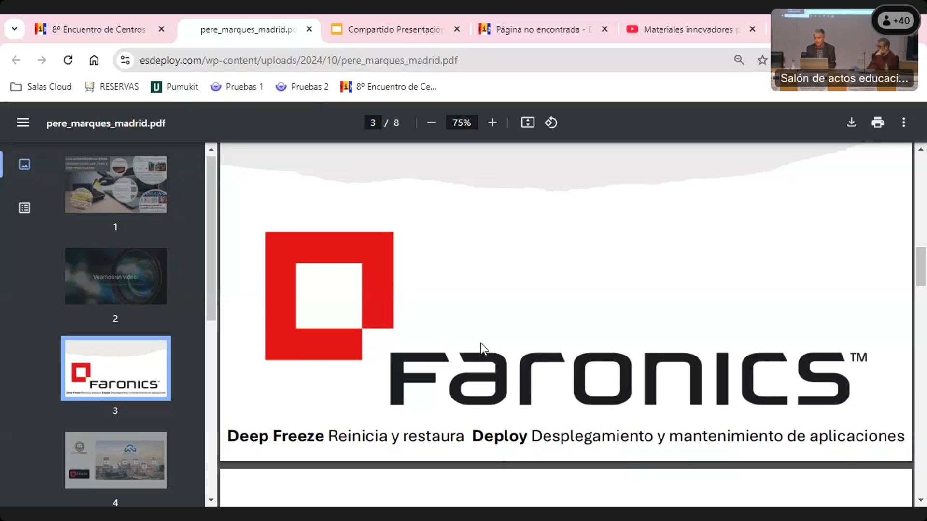
Task: Close the Compartido Presentación tab
Action: 457,29
